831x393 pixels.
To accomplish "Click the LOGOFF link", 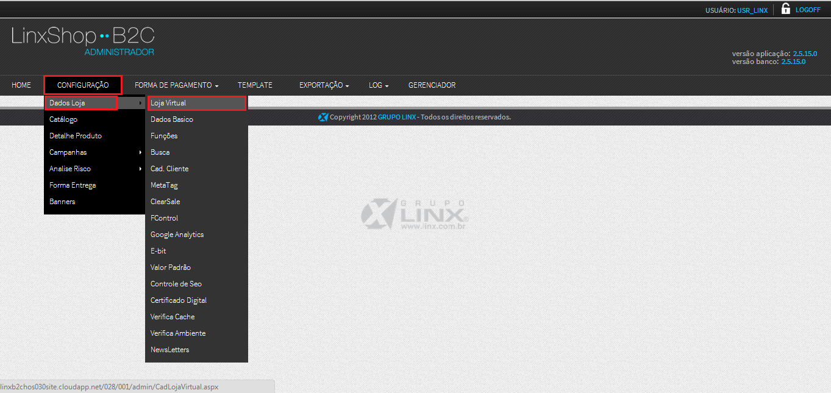I will click(x=808, y=10).
